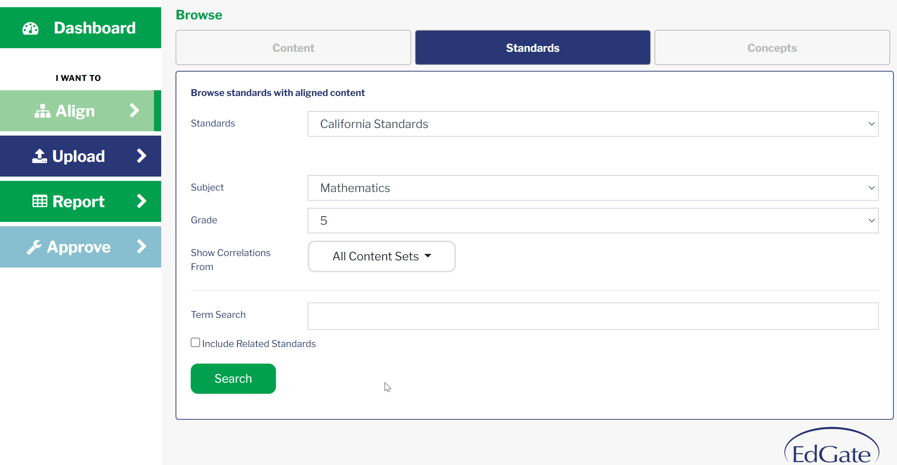Screen dimensions: 897x465
Task: Open the Mathematics subject dropdown
Action: 593,188
